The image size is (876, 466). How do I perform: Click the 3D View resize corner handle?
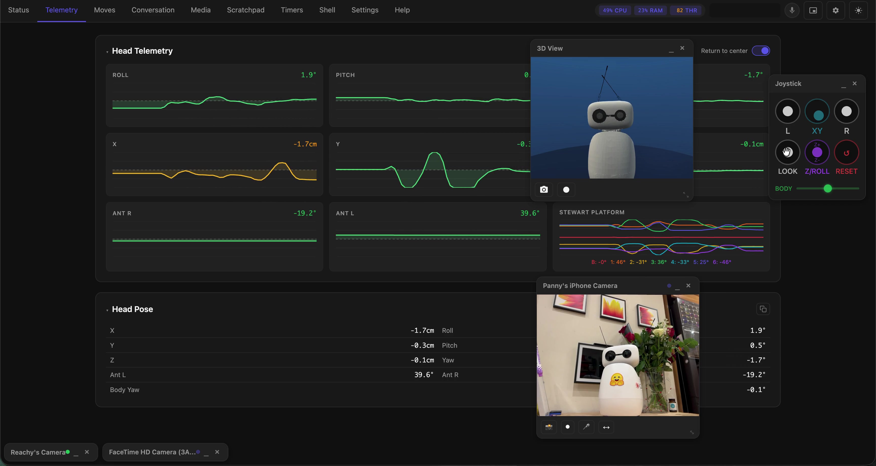tap(686, 195)
